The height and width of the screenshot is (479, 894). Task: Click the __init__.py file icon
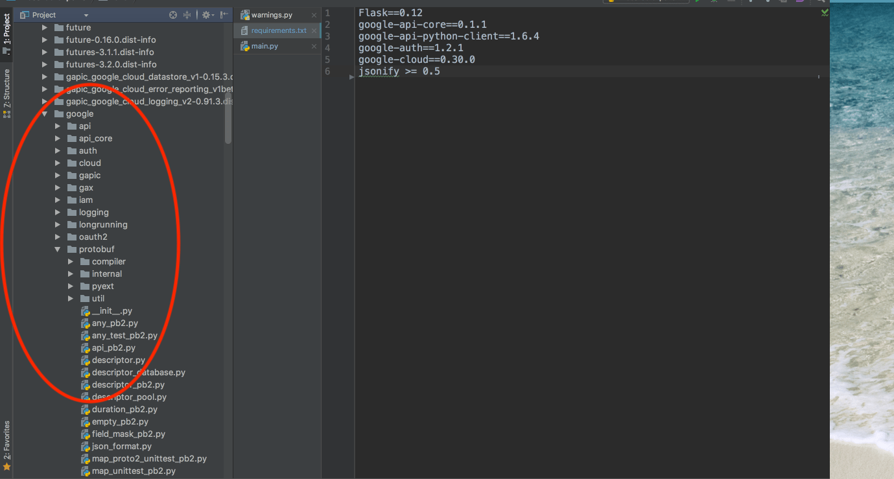[85, 311]
